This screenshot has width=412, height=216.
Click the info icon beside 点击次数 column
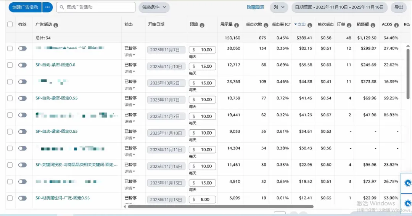pos(266,25)
